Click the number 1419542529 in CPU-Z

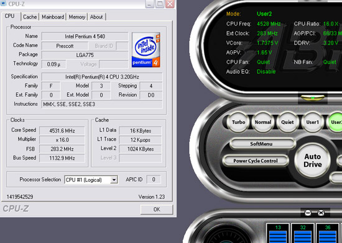20,197
